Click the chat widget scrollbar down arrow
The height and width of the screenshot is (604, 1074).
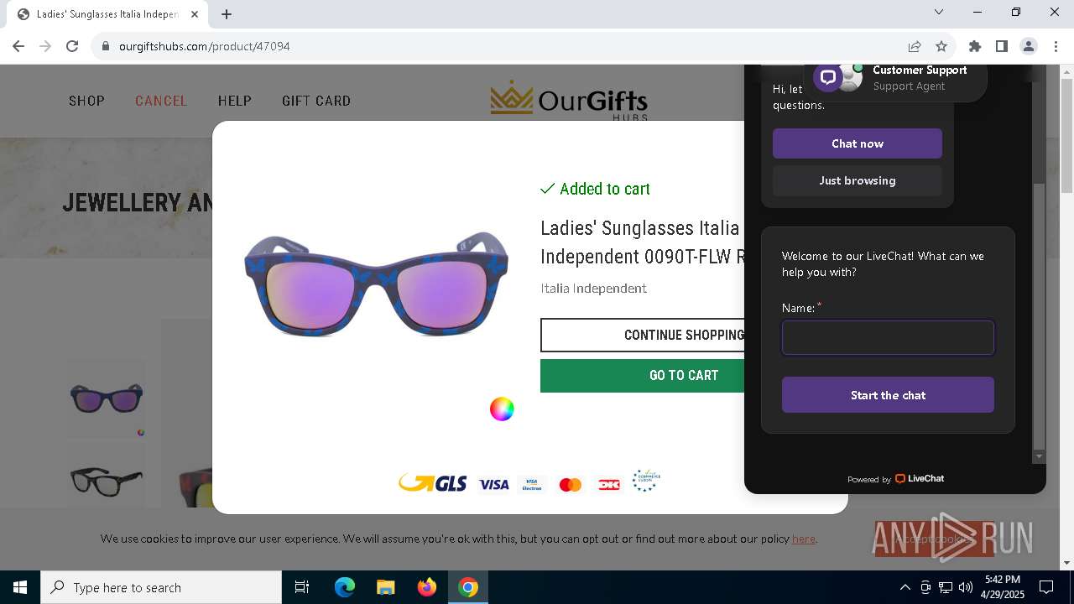(1039, 456)
